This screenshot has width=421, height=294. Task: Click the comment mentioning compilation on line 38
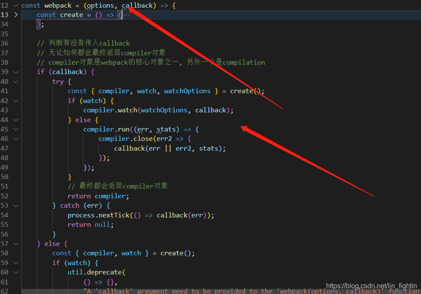coord(151,62)
